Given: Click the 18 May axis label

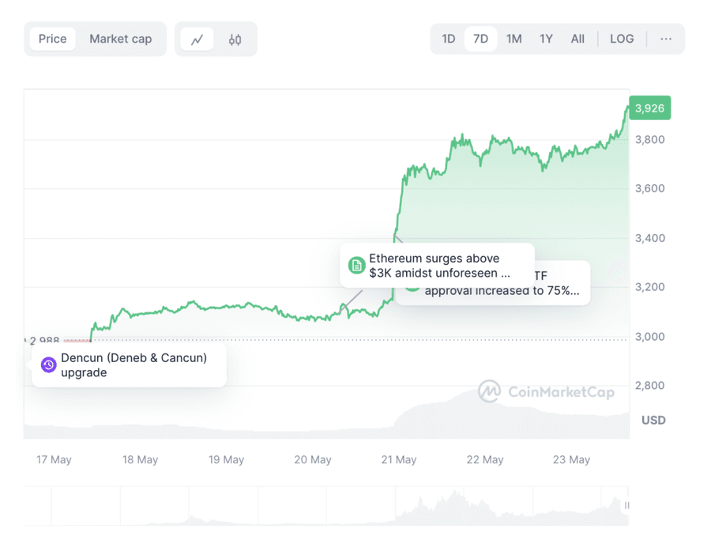Looking at the screenshot, I should pos(140,459).
